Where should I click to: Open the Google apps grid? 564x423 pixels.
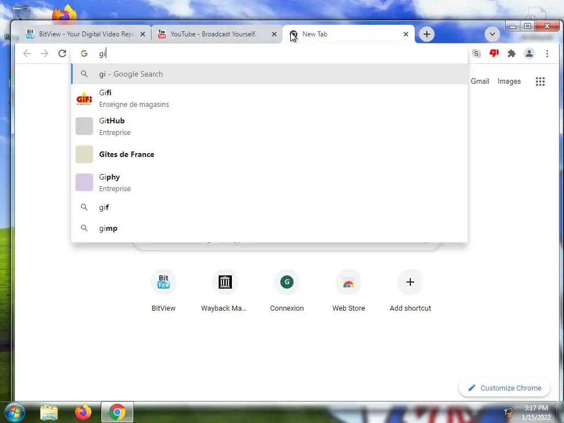pyautogui.click(x=540, y=82)
